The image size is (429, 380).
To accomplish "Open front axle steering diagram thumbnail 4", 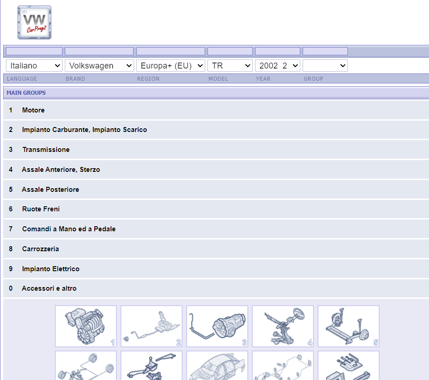I will pos(283,326).
